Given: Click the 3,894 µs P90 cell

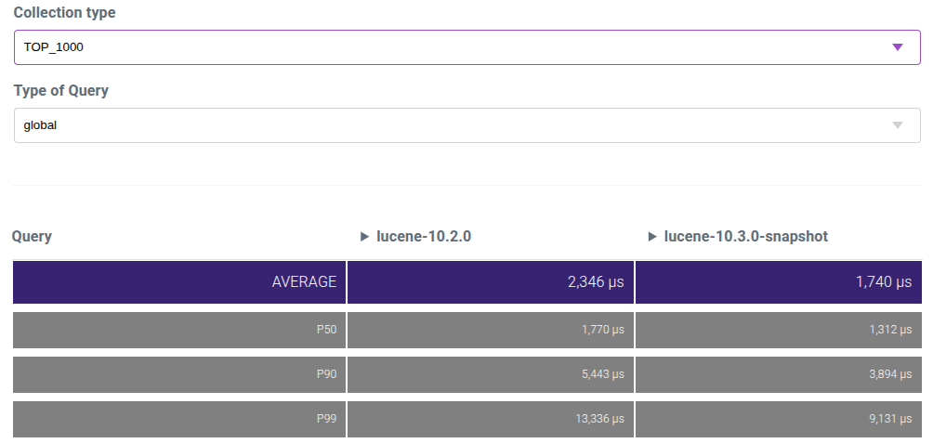Looking at the screenshot, I should point(779,374).
